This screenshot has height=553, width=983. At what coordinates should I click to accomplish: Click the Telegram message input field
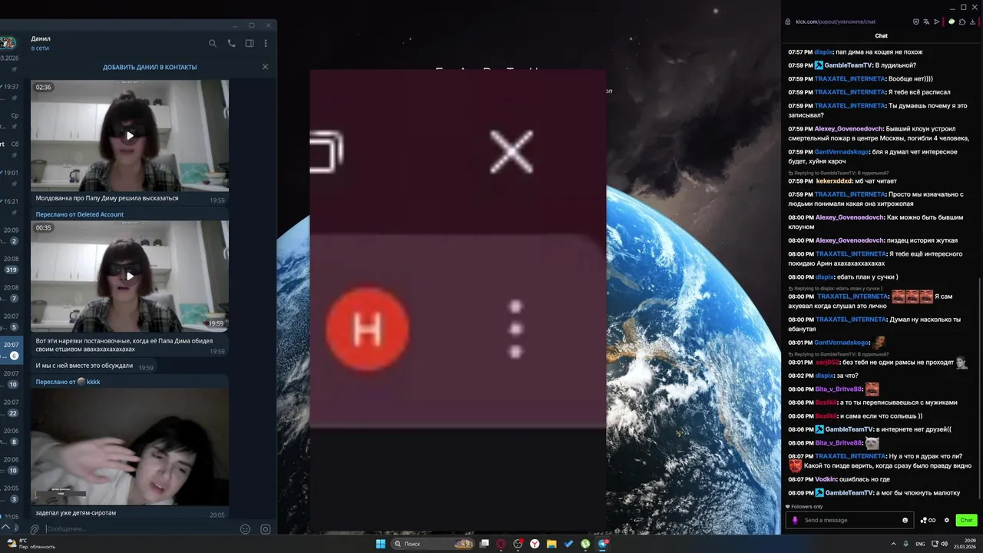[138, 529]
